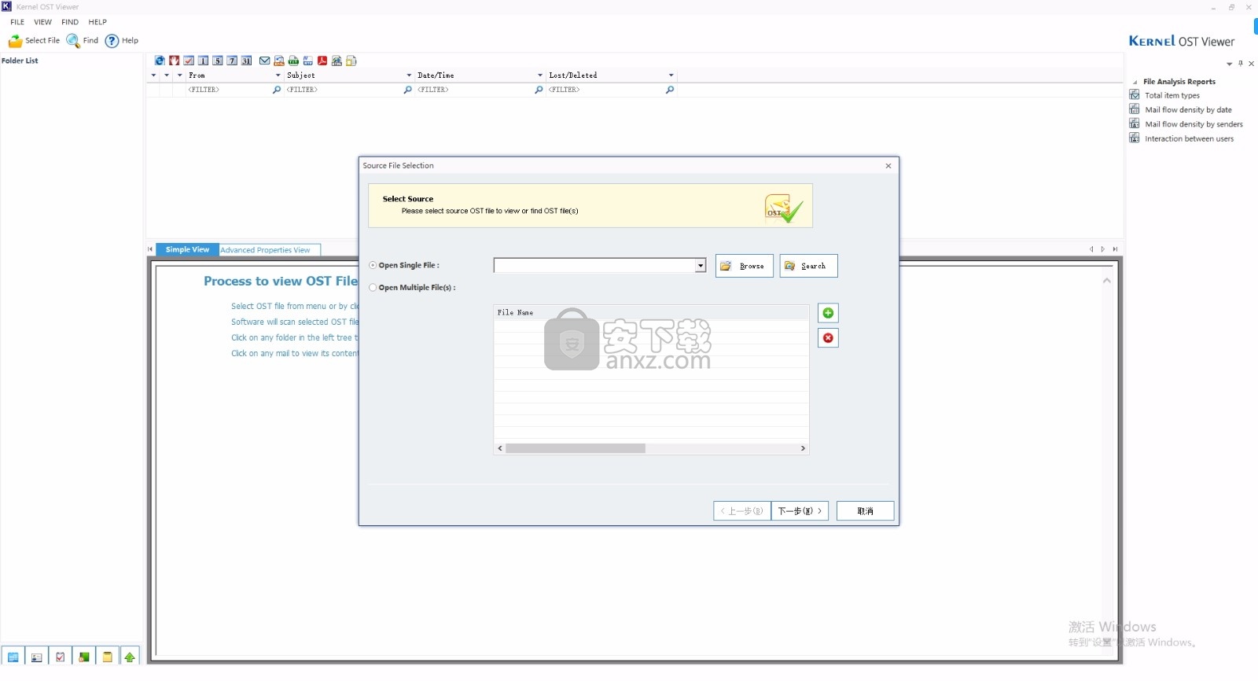Click the blue refresh icon in list toolbar
The height and width of the screenshot is (681, 1258).
coord(160,61)
